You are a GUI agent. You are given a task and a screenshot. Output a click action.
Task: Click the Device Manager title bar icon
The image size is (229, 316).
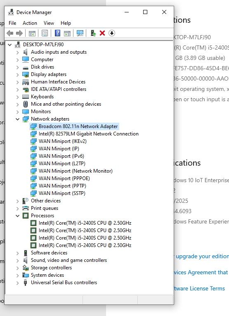(x=11, y=12)
